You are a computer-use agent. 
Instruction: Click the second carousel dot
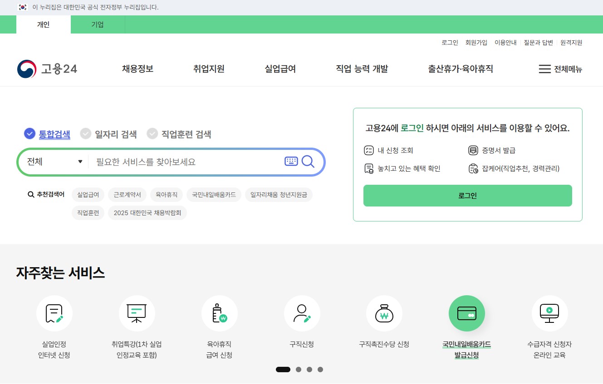[x=299, y=370]
